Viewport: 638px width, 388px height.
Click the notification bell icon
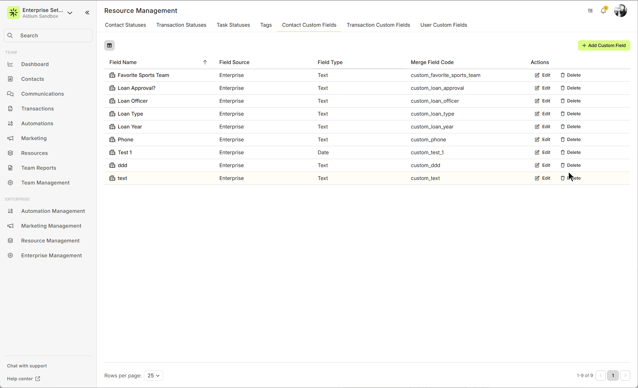pos(603,11)
